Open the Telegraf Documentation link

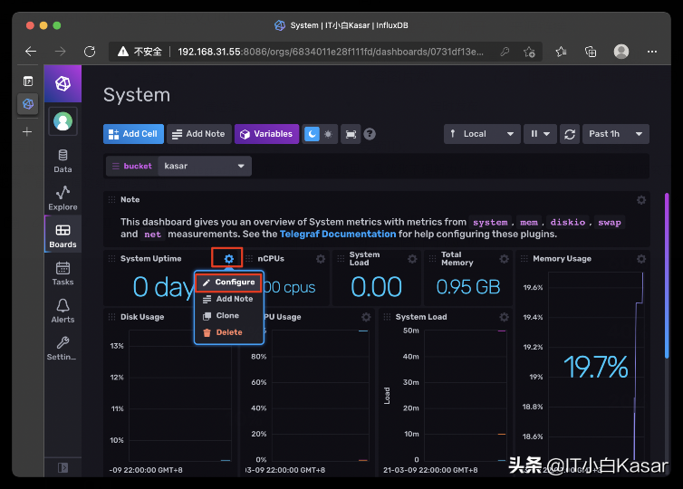(338, 234)
